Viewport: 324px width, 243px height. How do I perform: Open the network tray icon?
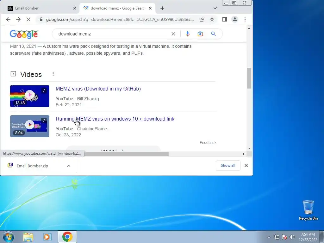point(277,237)
